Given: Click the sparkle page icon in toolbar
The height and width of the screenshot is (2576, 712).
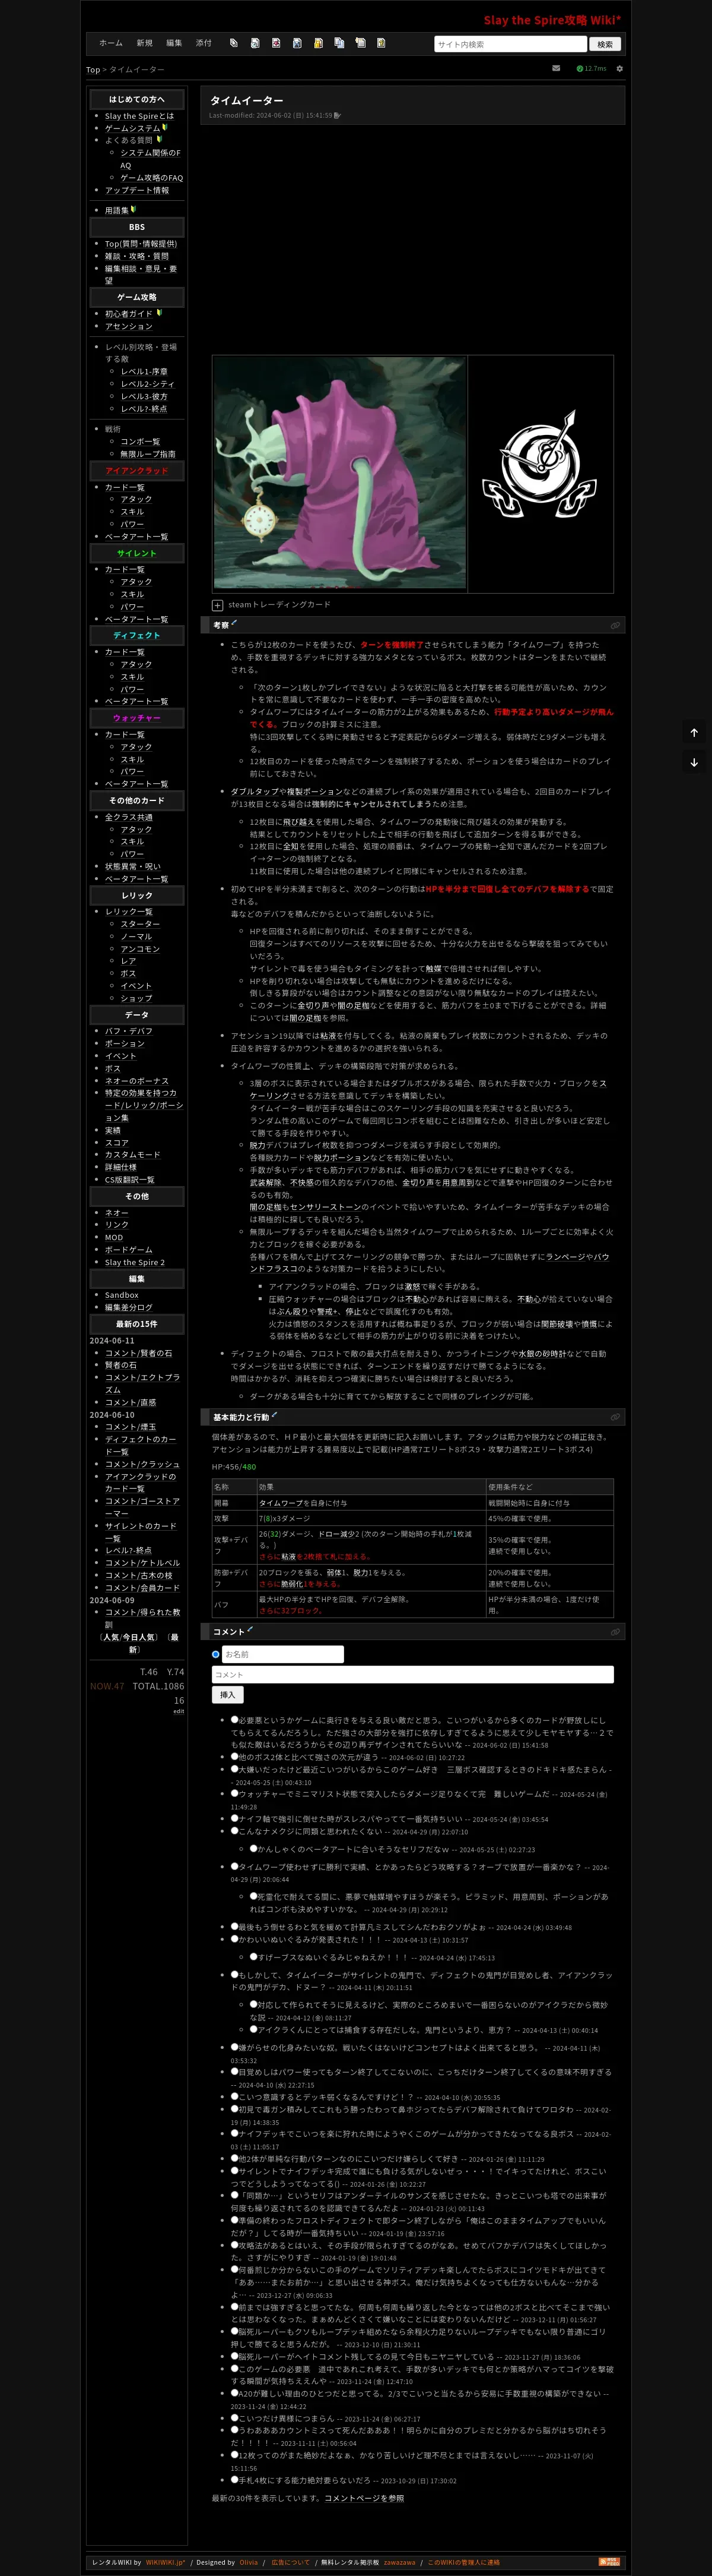Looking at the screenshot, I should coord(360,43).
